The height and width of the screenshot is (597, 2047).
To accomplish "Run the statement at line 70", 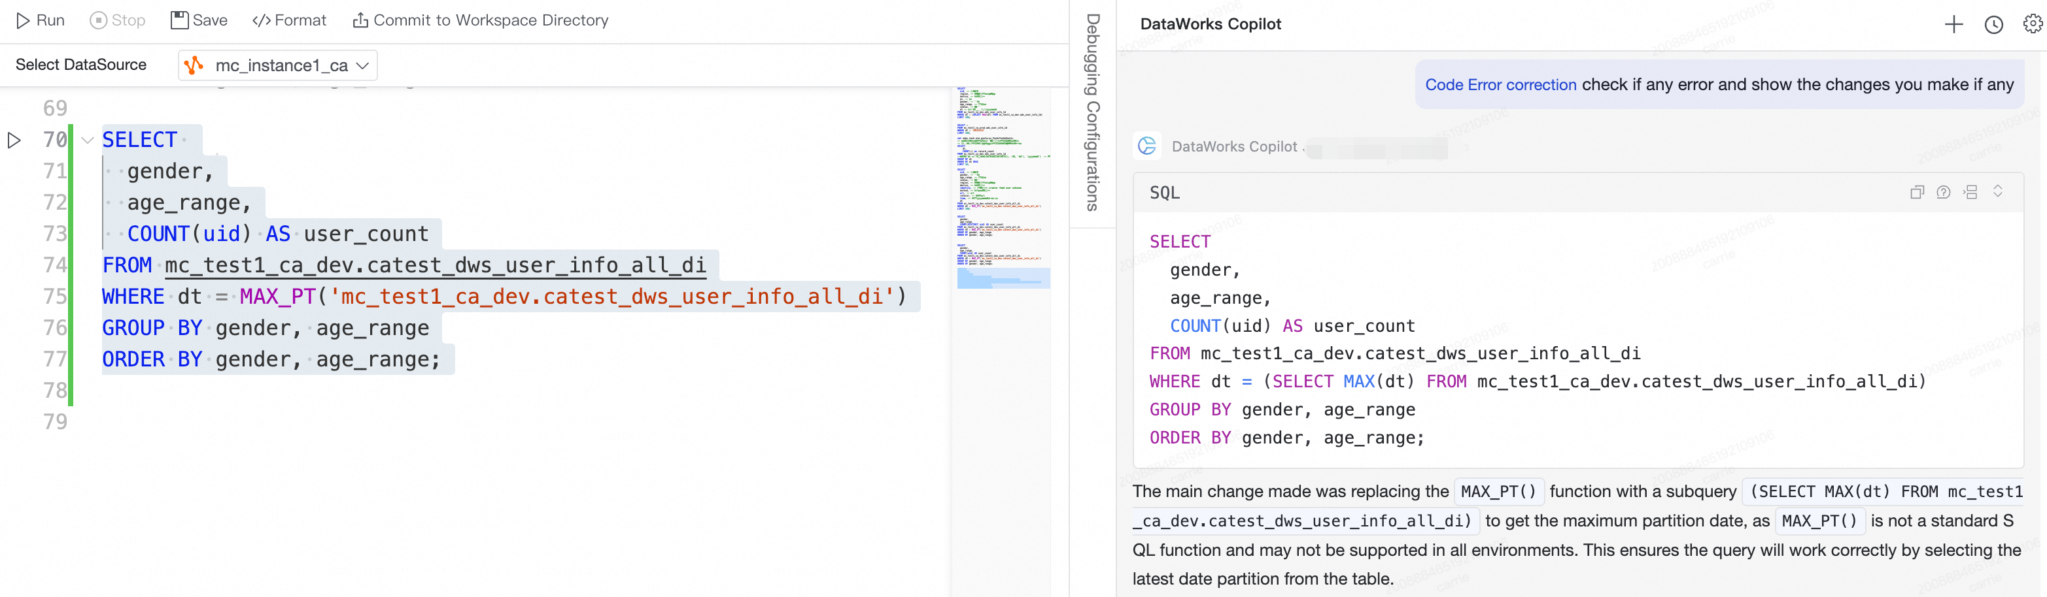I will click(14, 140).
